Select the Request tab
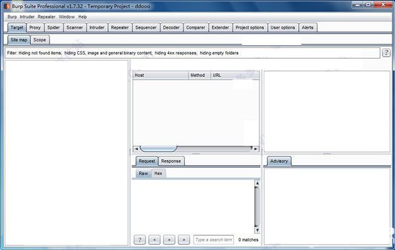 point(147,161)
